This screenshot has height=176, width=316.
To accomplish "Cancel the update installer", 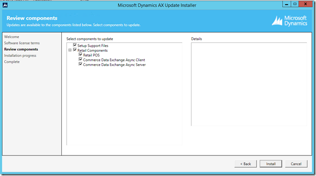I will click(x=296, y=164).
